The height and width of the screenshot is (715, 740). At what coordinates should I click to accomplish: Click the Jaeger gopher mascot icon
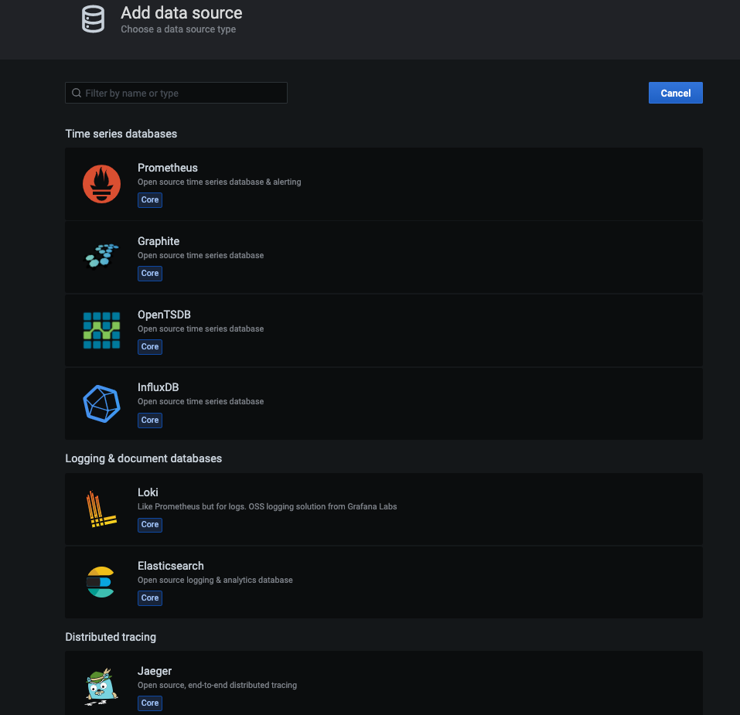101,686
